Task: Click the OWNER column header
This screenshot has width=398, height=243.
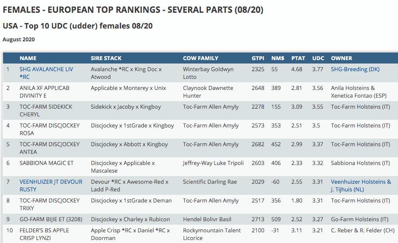Action: tap(342, 58)
